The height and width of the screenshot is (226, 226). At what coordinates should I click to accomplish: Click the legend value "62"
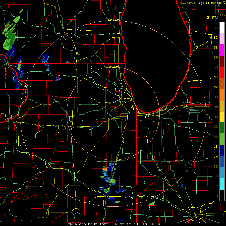[216, 38]
